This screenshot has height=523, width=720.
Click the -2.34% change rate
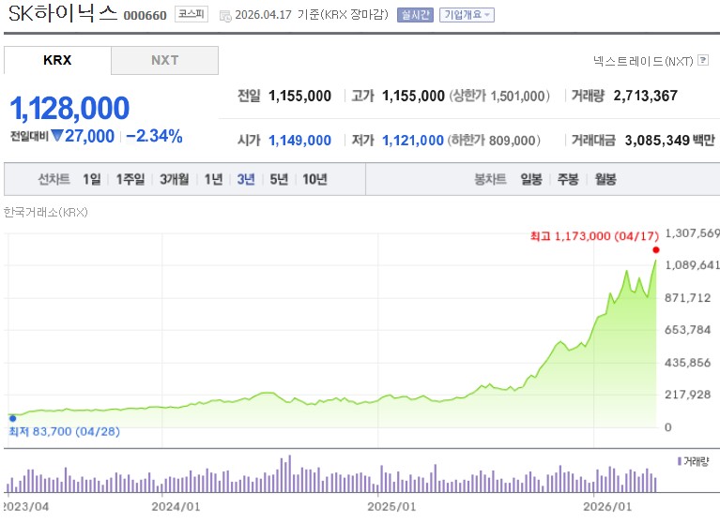(x=154, y=136)
